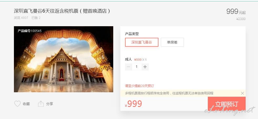Click the strikethrough ¥2399 original price
258x119 pixels.
[241, 19]
